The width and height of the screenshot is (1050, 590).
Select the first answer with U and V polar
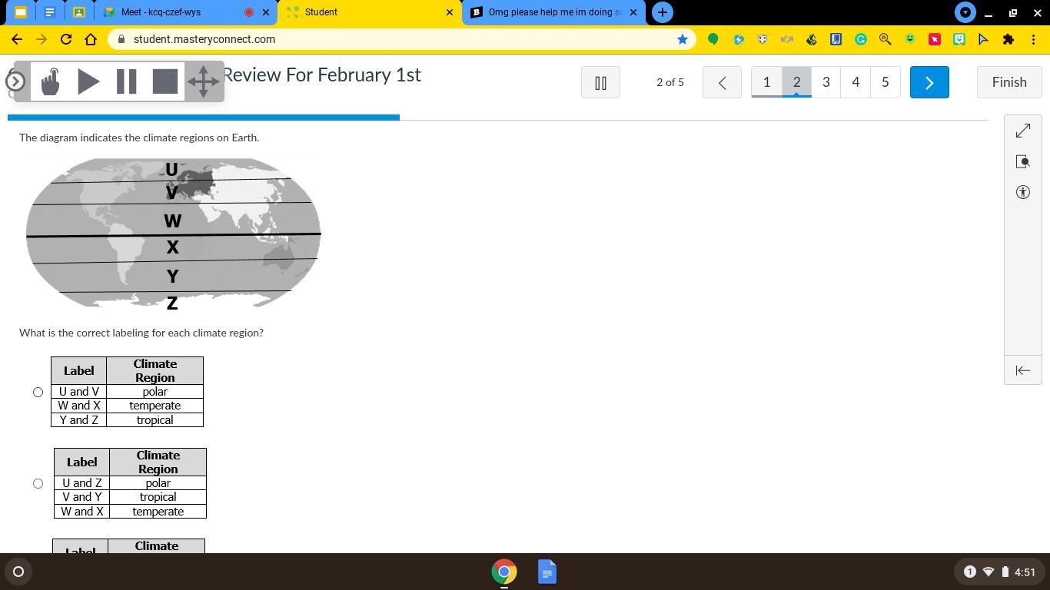[x=38, y=393]
